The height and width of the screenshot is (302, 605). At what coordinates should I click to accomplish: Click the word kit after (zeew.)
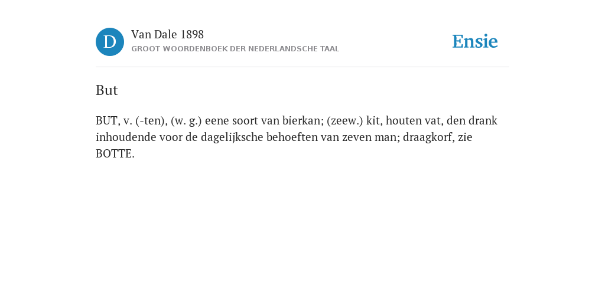coord(374,121)
